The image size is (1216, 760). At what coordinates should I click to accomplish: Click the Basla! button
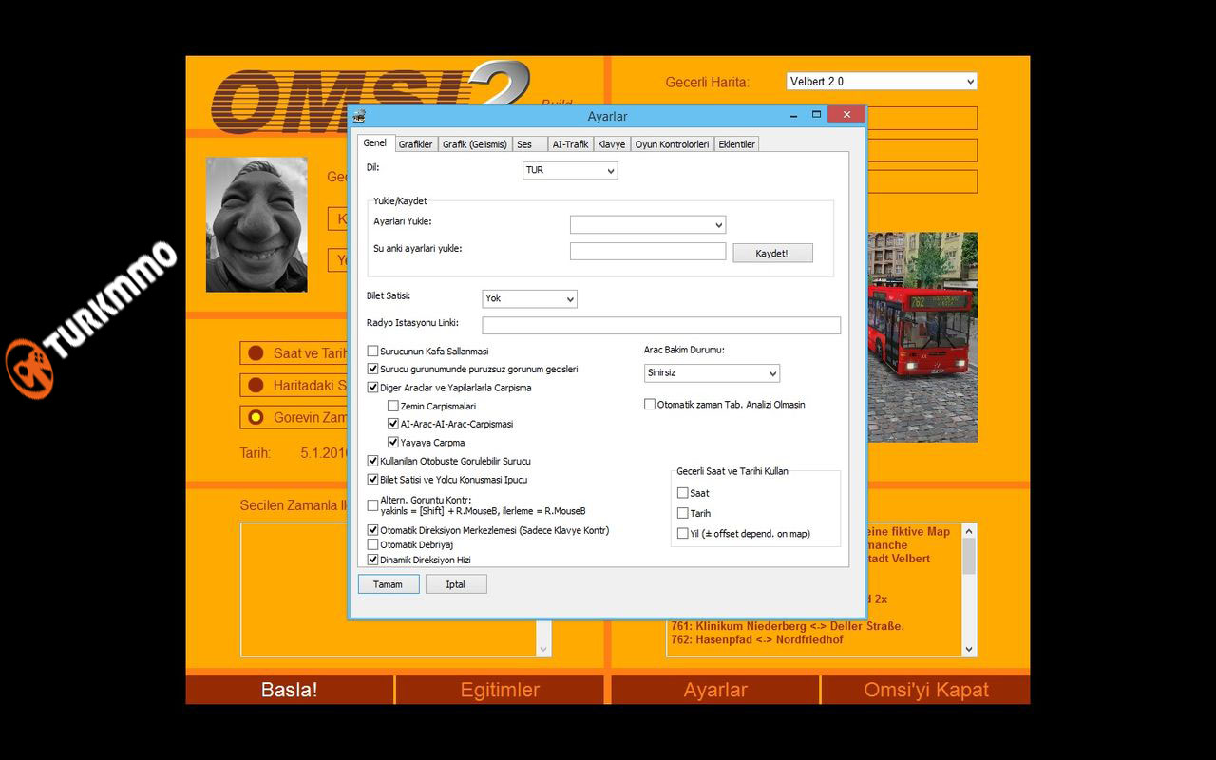point(290,691)
